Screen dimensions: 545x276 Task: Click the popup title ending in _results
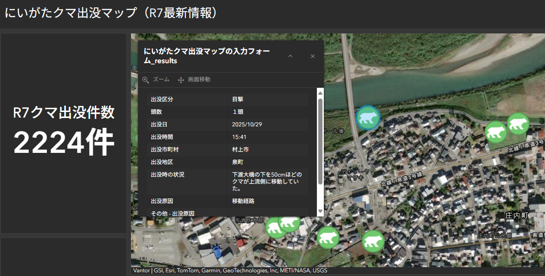207,56
